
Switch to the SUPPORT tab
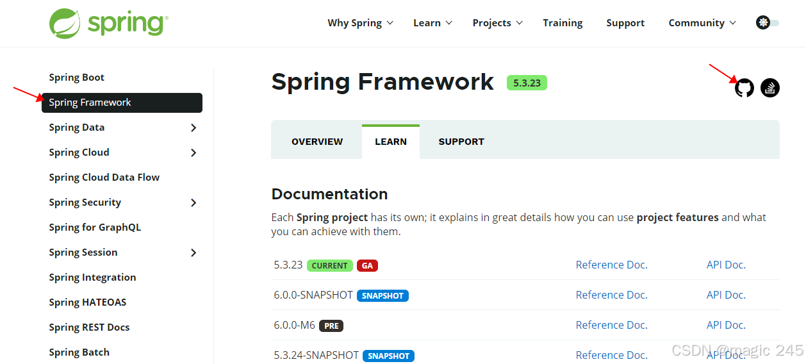(461, 142)
